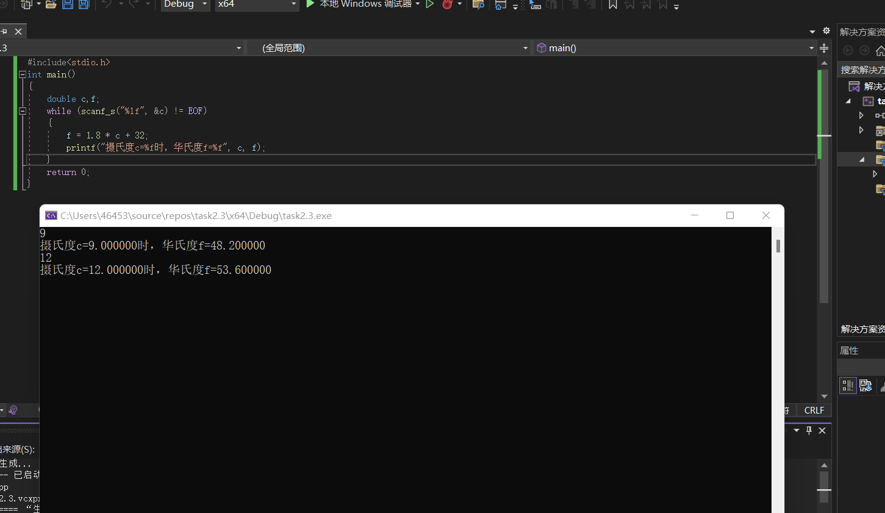This screenshot has width=885, height=513.
Task: Click the editor vertical scrollbar up arrow
Action: [825, 63]
